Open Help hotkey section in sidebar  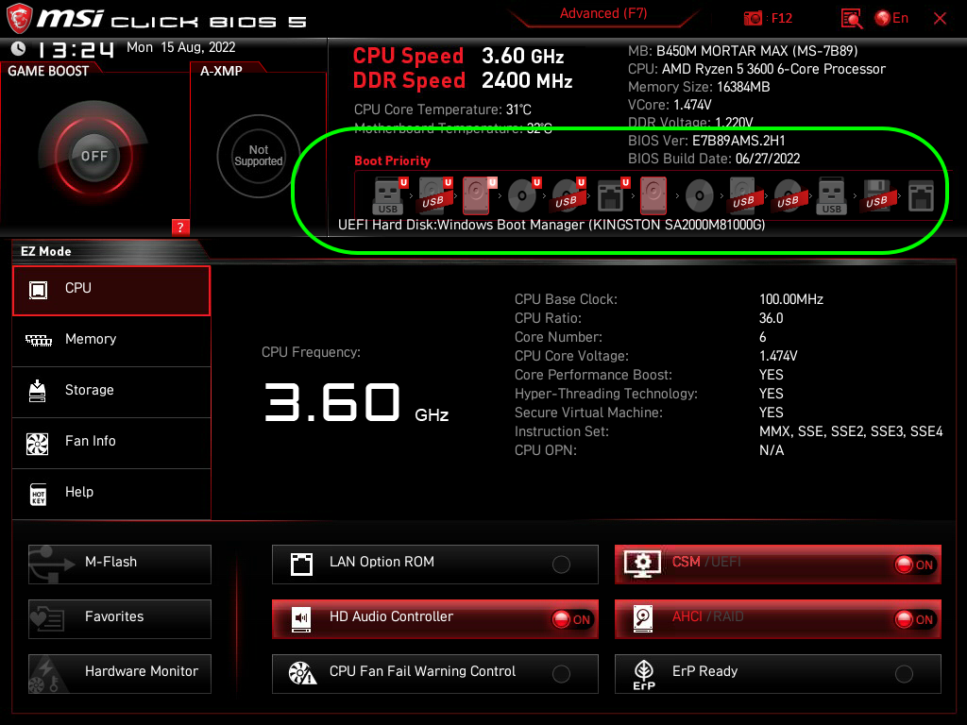pyautogui.click(x=111, y=495)
